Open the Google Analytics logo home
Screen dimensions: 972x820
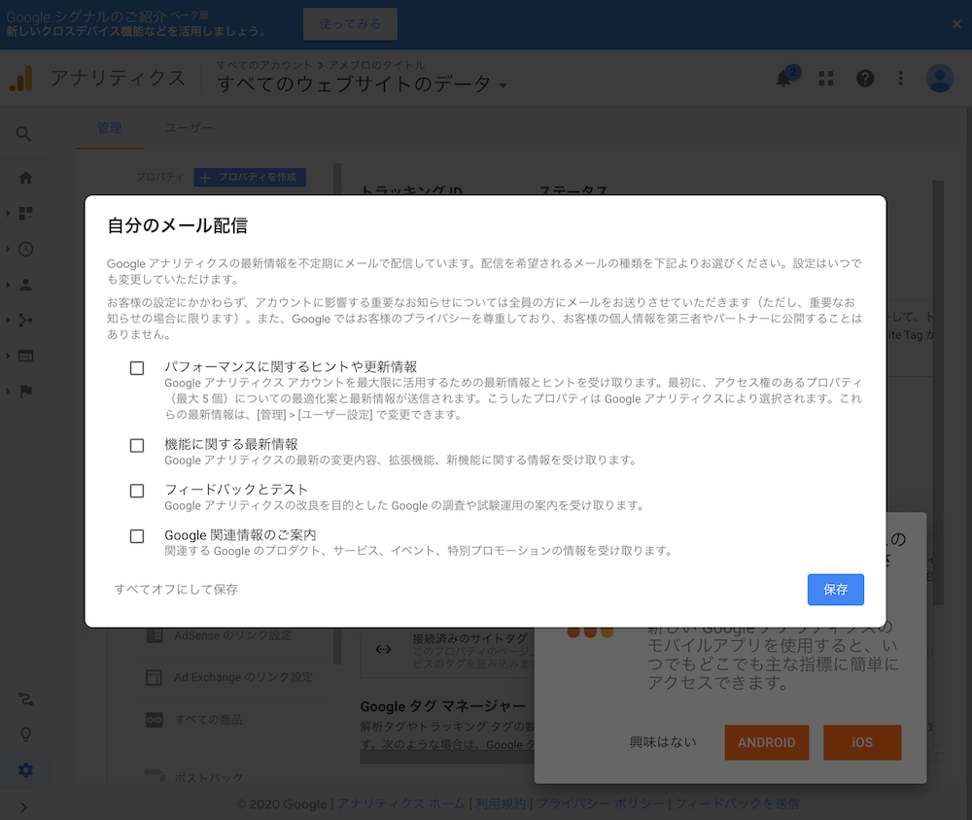tap(20, 79)
